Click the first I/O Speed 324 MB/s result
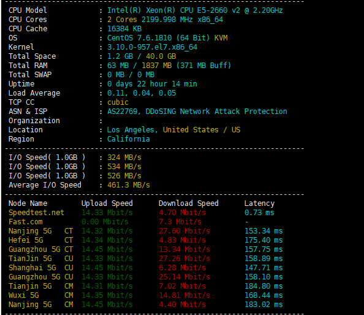364x315 pixels. [x=124, y=157]
